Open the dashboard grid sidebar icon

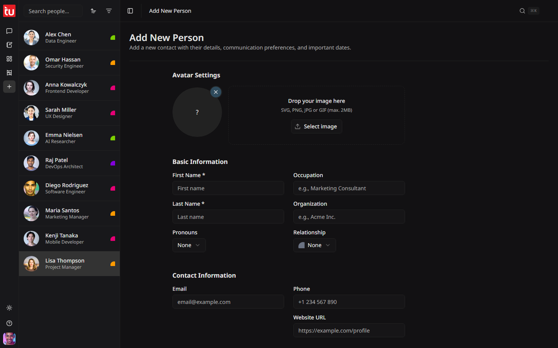pyautogui.click(x=9, y=59)
